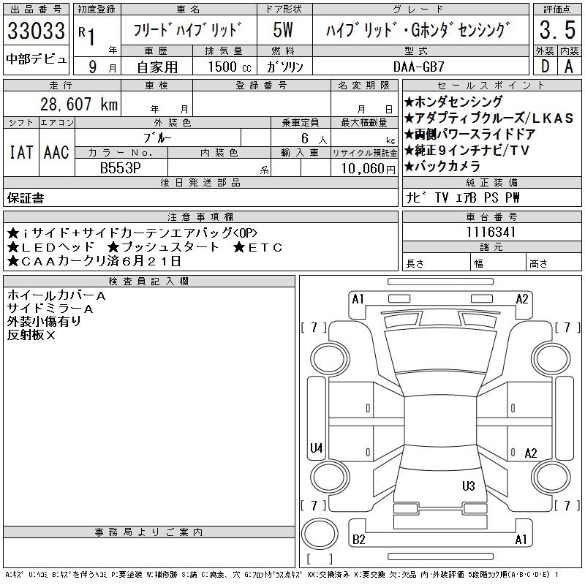Select the 純正装備 header
Screen dimensions: 585x585
(x=491, y=182)
